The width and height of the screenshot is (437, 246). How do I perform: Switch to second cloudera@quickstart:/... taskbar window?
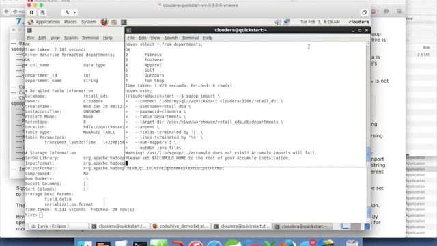coord(119,226)
